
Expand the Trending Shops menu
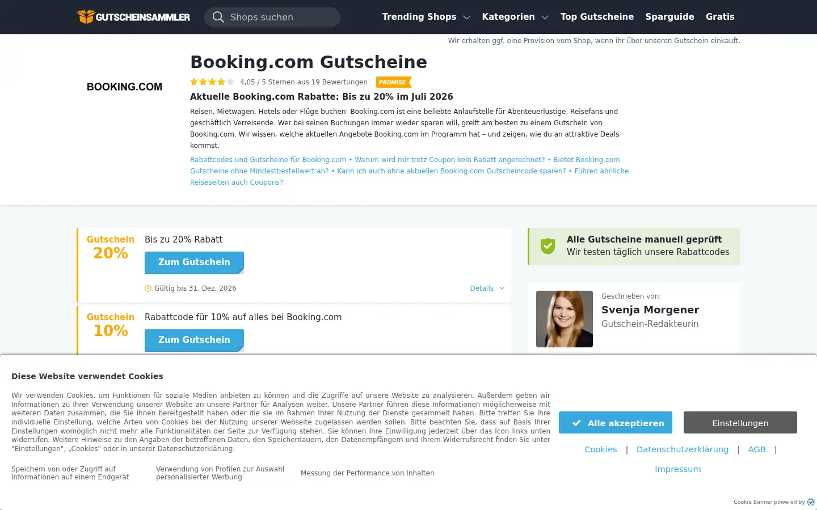(426, 17)
